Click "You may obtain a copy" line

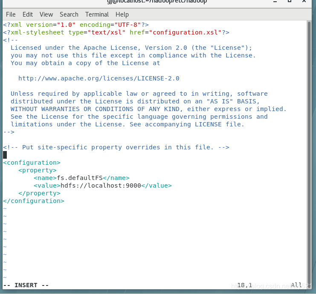[x=85, y=63]
